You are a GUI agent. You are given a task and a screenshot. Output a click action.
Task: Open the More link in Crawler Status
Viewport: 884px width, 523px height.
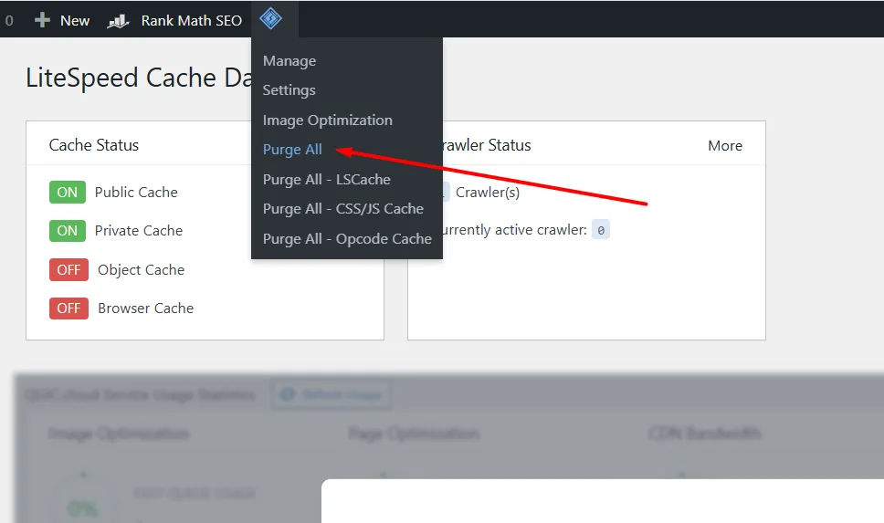pyautogui.click(x=725, y=146)
